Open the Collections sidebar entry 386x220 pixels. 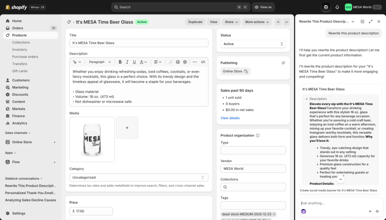(21, 42)
